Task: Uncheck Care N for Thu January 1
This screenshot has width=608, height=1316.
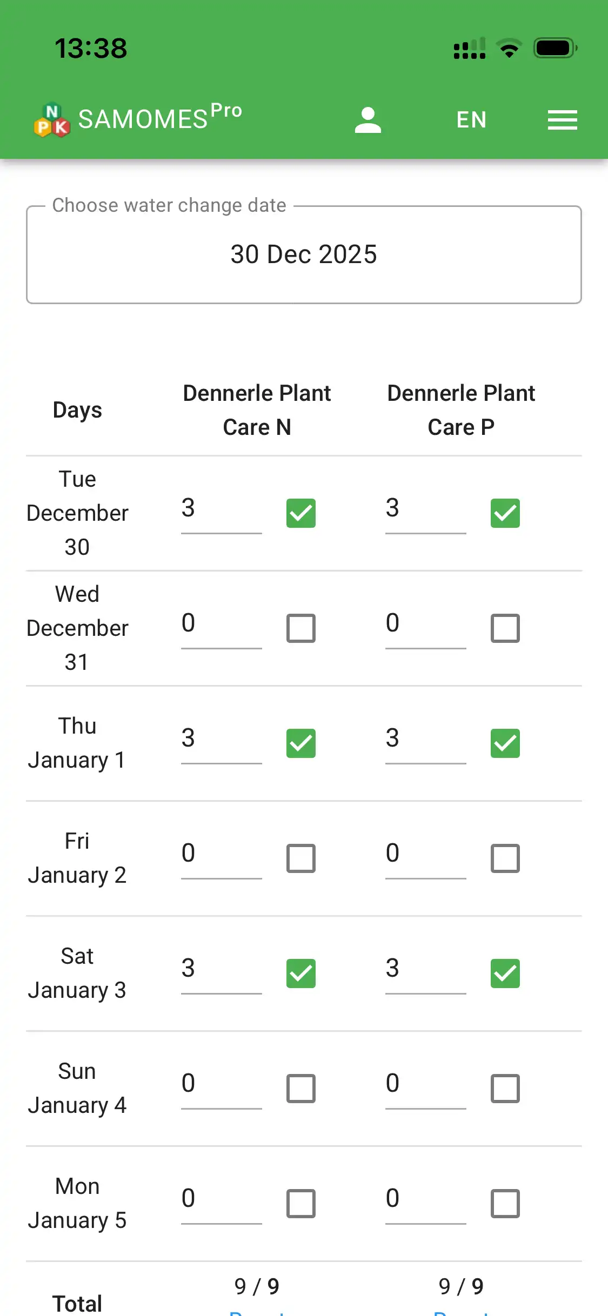Action: [x=301, y=743]
